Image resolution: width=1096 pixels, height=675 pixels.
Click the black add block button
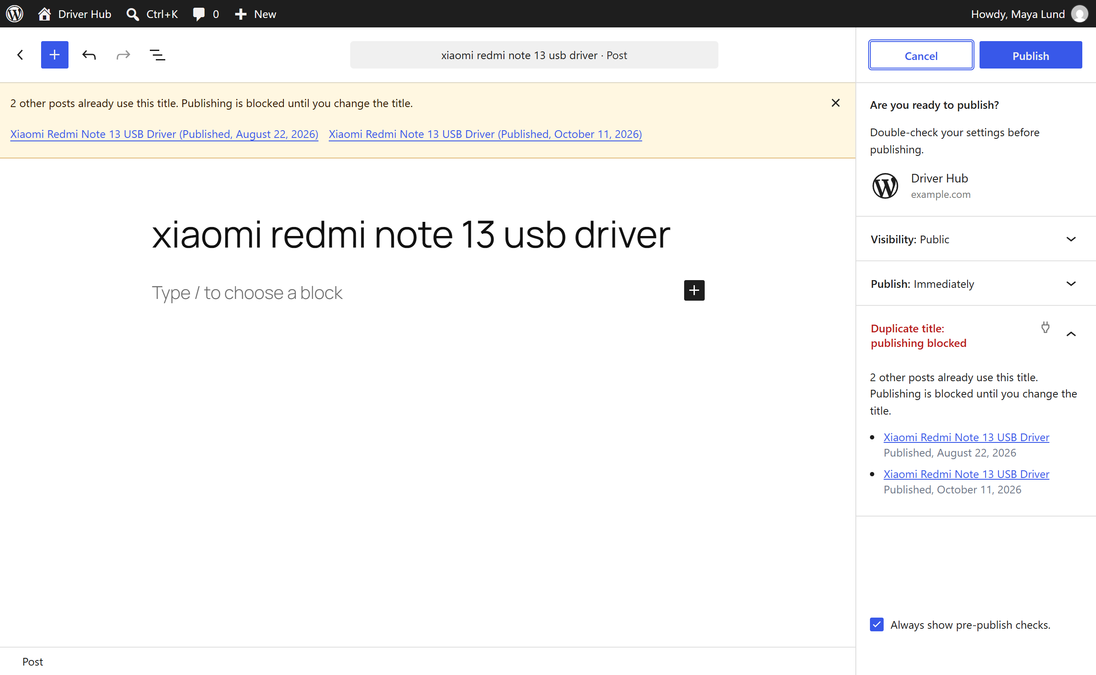coord(694,290)
